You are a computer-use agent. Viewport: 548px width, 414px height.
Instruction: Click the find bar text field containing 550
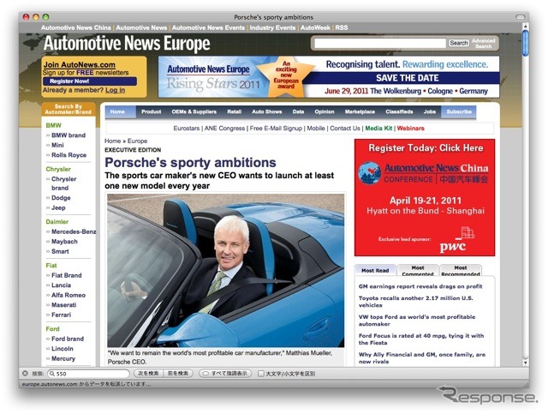[88, 374]
